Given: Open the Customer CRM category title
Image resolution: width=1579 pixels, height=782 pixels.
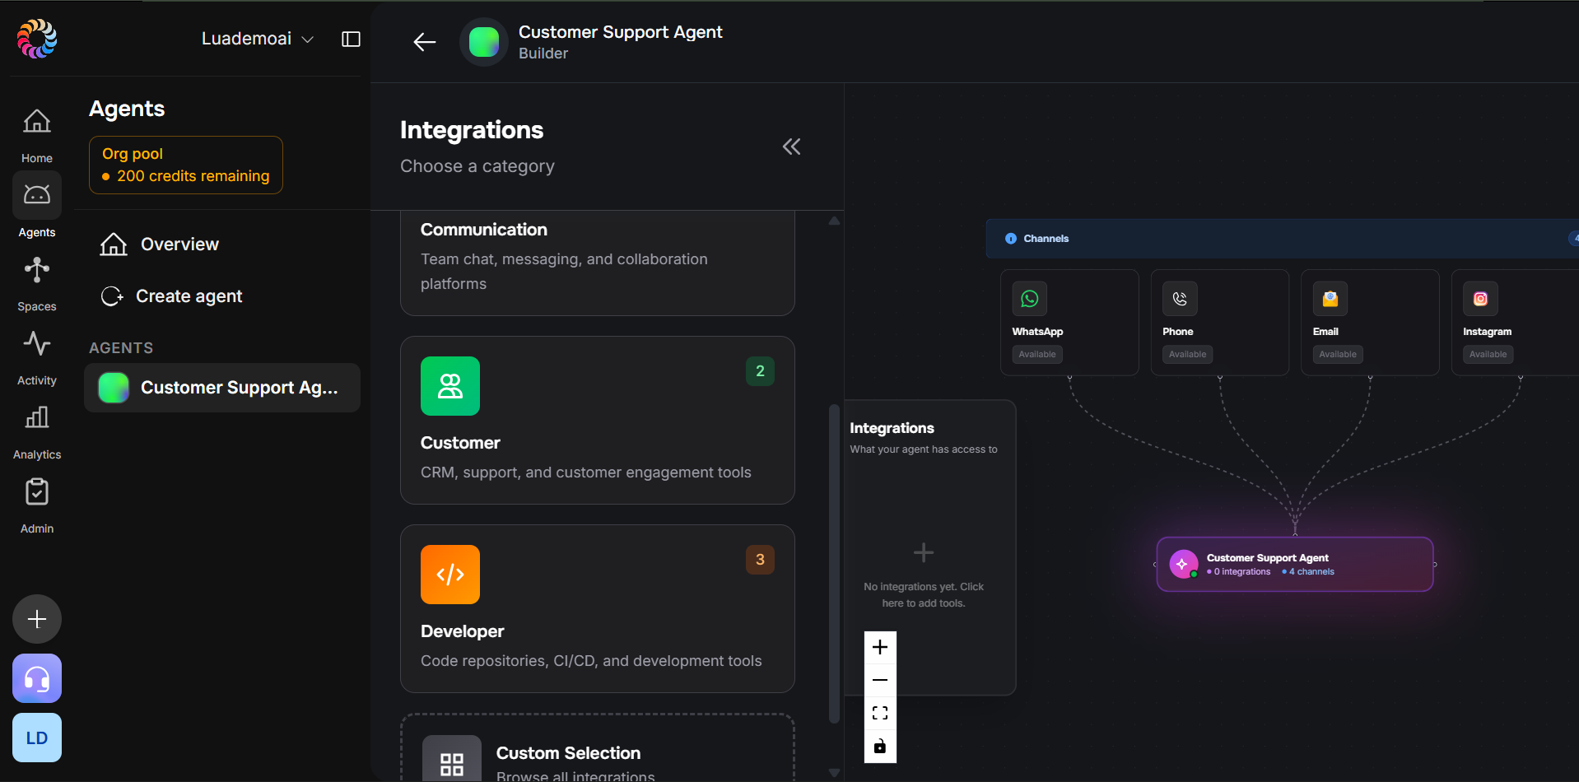Looking at the screenshot, I should (x=460, y=443).
